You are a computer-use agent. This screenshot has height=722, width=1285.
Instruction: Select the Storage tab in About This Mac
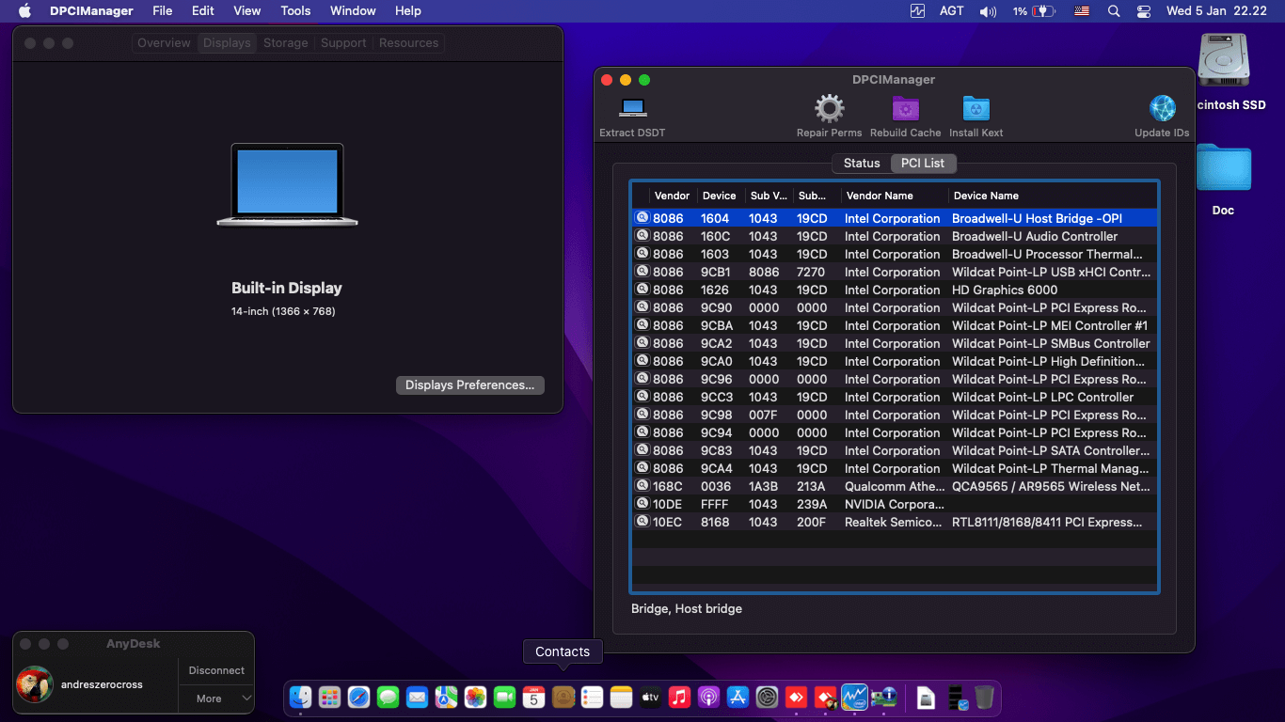285,43
